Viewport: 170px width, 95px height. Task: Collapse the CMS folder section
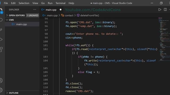coord(7,20)
